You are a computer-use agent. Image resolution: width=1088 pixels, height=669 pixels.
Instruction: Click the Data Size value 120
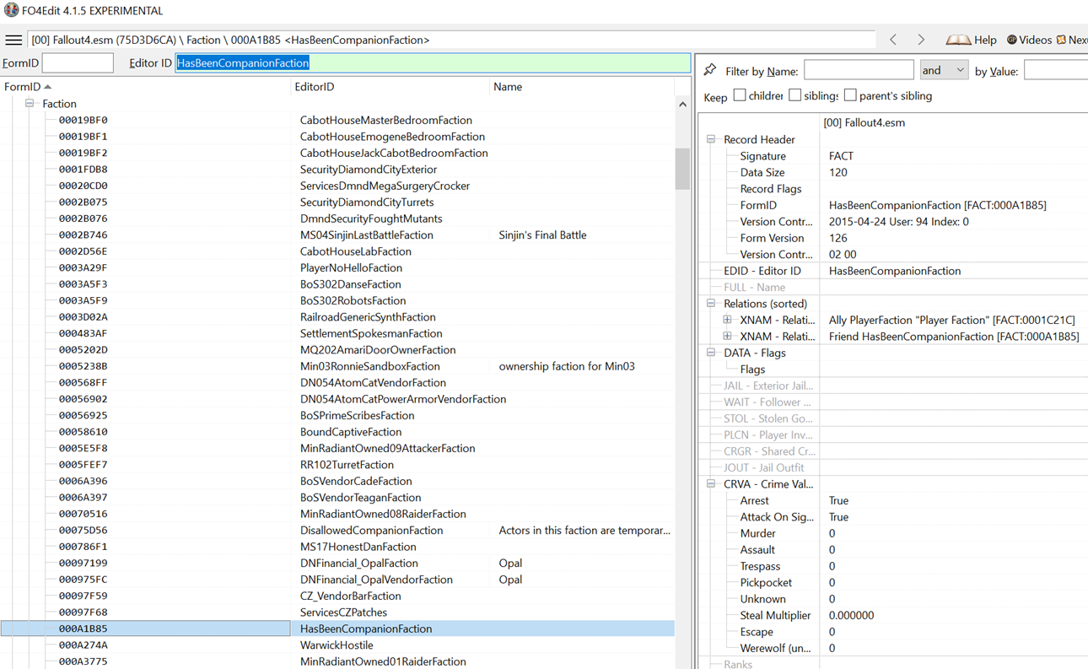coord(838,172)
